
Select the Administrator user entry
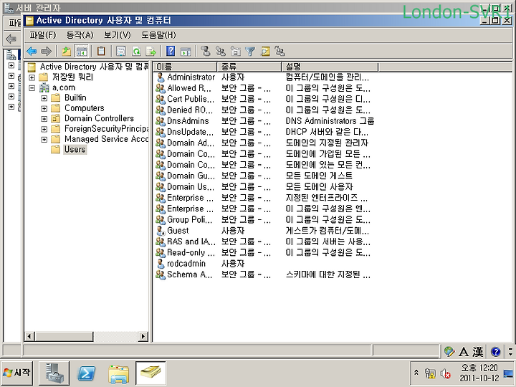[191, 77]
